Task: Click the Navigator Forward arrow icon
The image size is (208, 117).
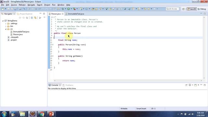Action: tap(23, 18)
